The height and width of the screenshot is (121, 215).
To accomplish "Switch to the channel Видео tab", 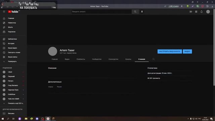I will pos(67,59).
